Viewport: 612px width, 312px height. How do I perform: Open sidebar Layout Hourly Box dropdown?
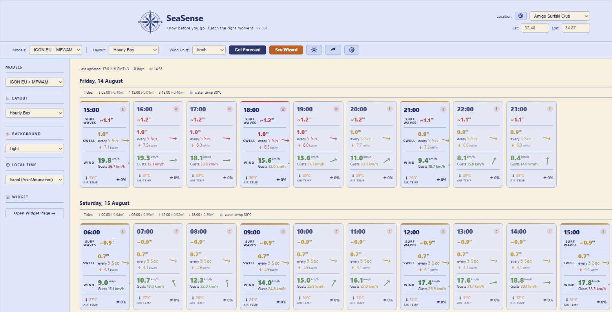tap(35, 113)
